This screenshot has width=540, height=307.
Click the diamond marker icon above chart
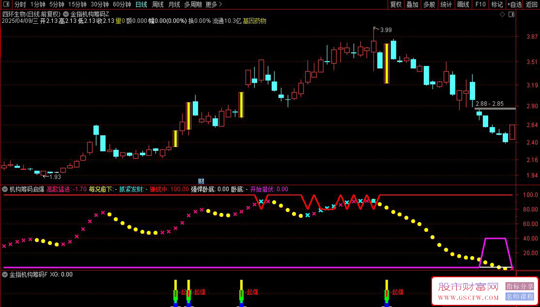502,15
